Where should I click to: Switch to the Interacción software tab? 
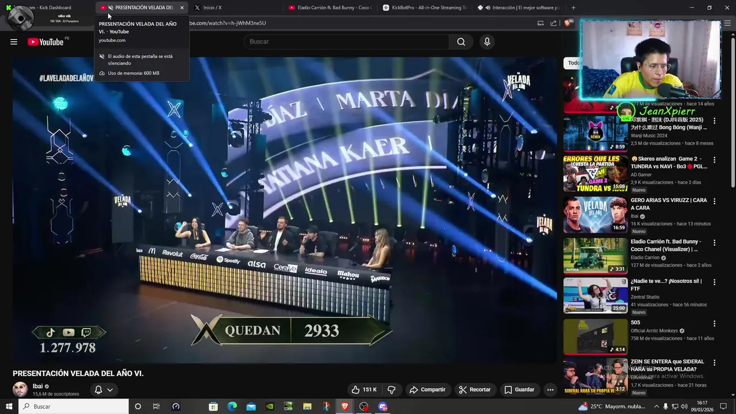tap(519, 7)
